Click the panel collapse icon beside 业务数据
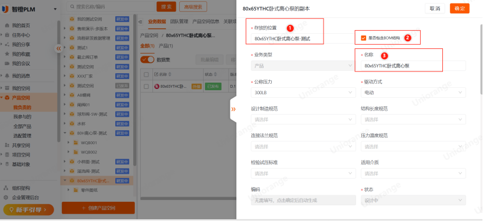The image size is (483, 221). [141, 22]
